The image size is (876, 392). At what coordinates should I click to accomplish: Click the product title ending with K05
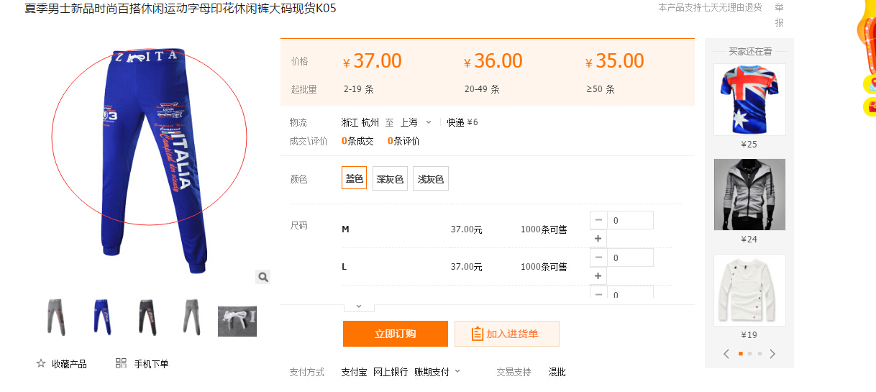click(180, 9)
